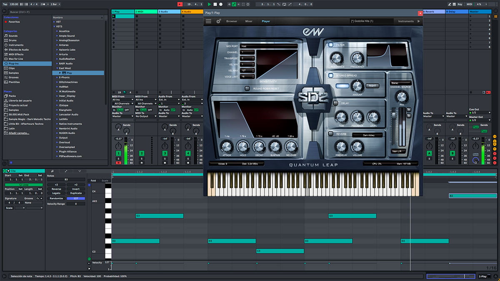Collapse the East West folder
500x281 pixels.
(57, 68)
